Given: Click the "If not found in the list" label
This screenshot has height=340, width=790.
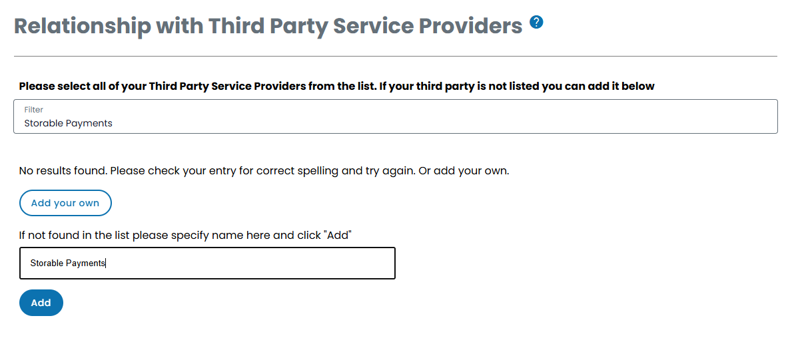Looking at the screenshot, I should tap(185, 235).
